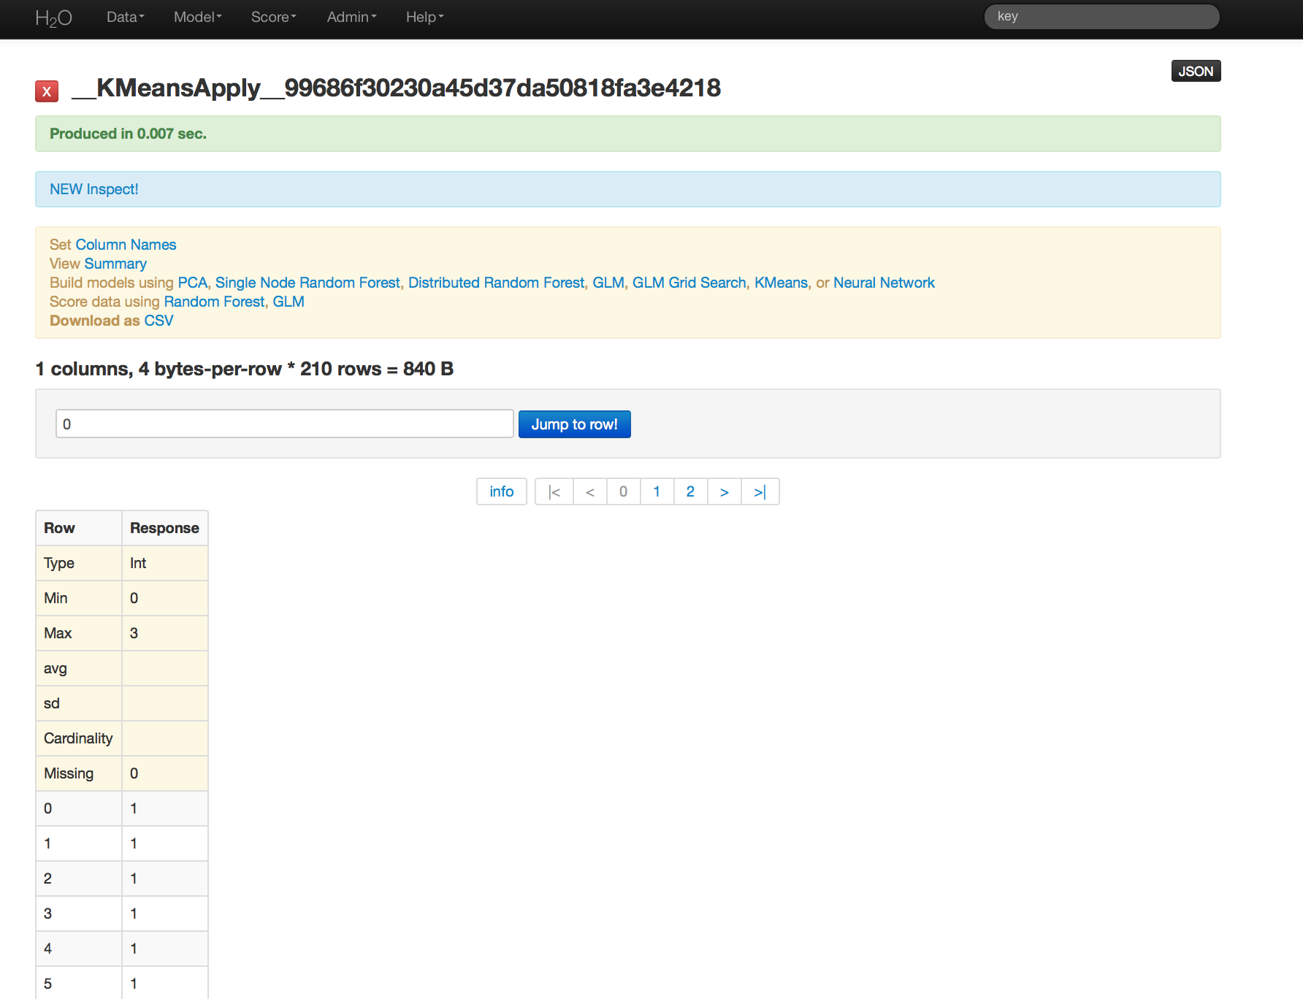Open the Help menu
1303x999 pixels.
pyautogui.click(x=424, y=18)
